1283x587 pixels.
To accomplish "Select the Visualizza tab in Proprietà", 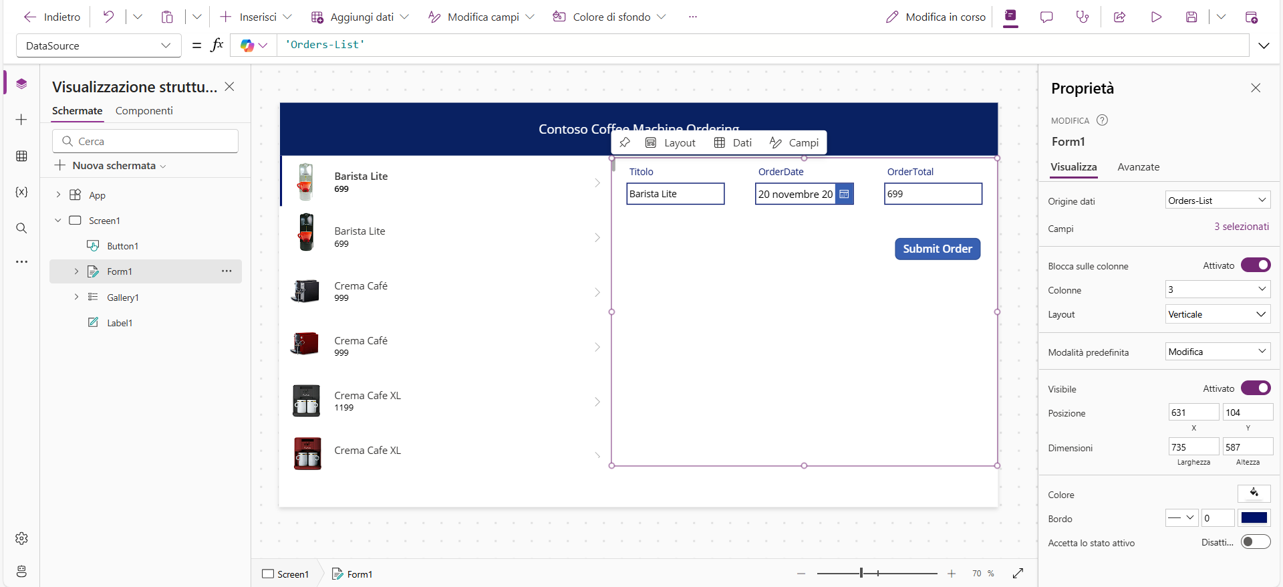I will [1073, 167].
